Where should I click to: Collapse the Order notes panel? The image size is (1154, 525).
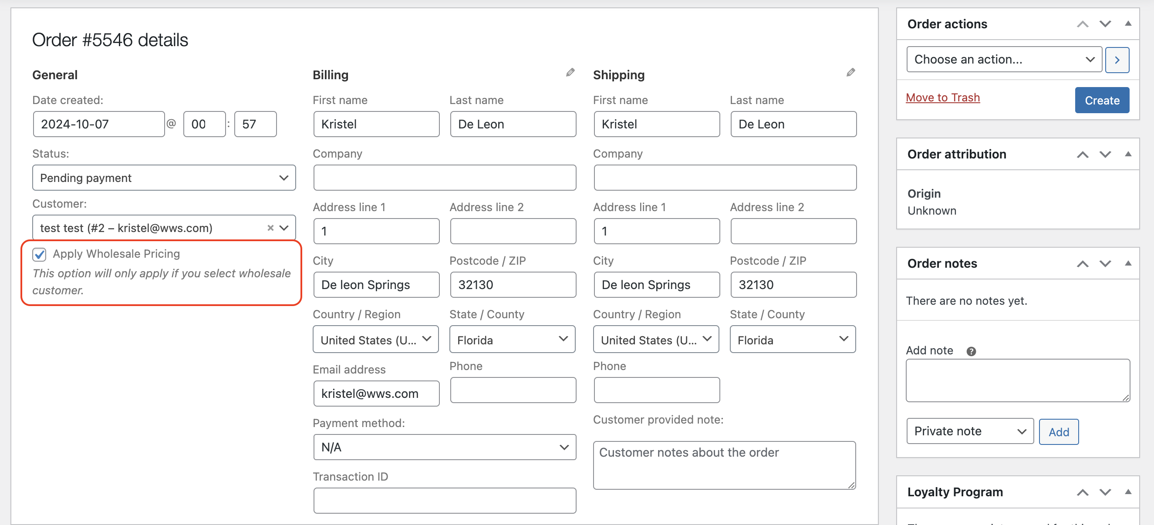point(1128,263)
